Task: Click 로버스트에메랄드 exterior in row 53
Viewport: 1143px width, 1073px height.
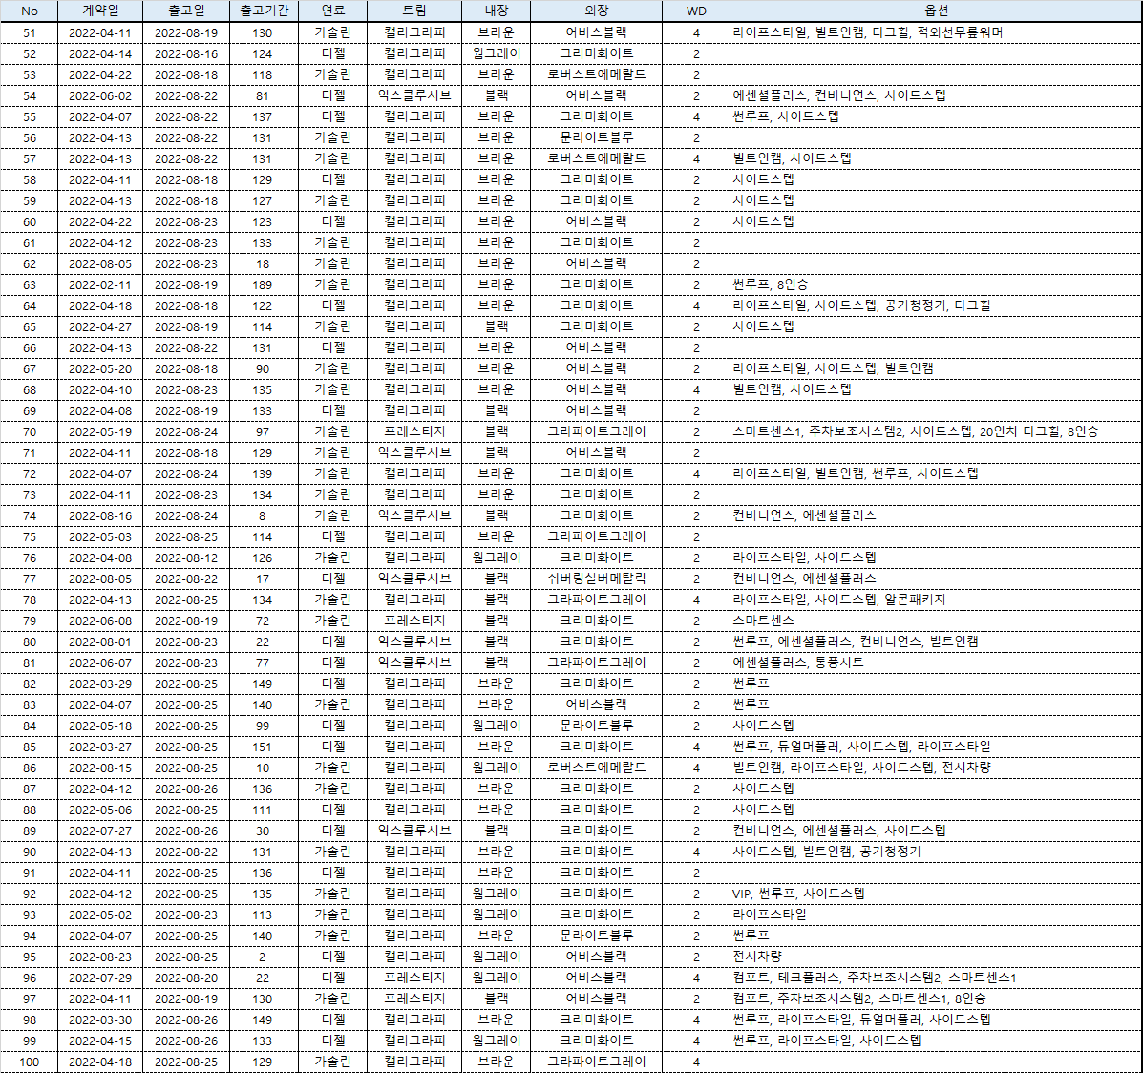Action: pyautogui.click(x=596, y=75)
